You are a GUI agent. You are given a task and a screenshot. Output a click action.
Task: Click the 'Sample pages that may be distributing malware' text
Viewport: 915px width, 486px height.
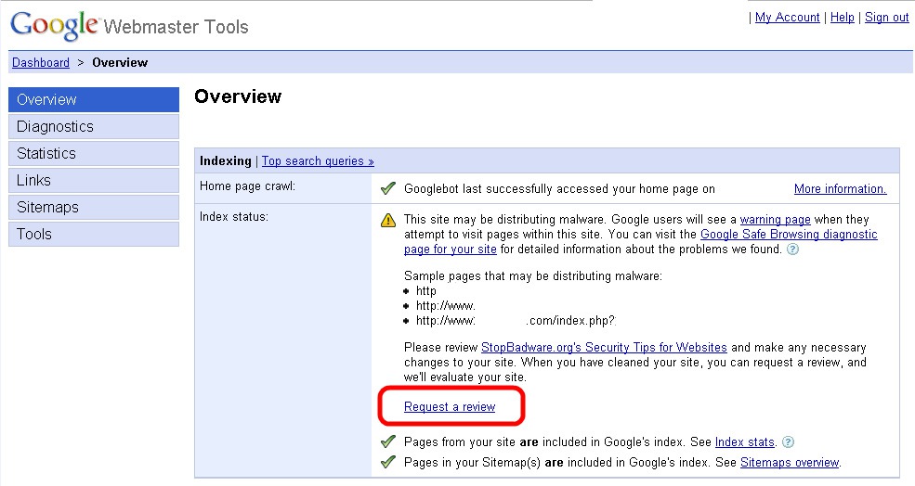[533, 276]
